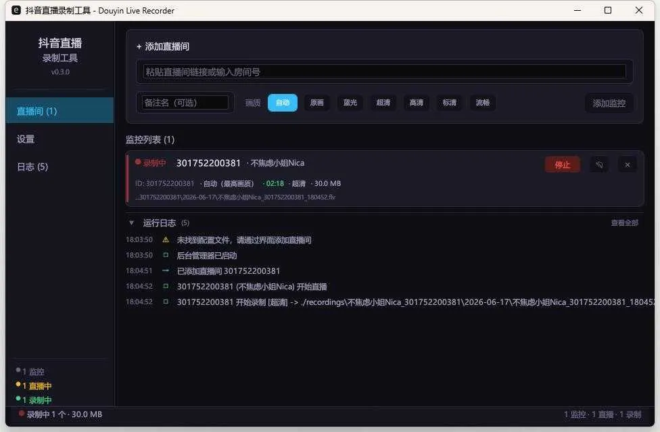The height and width of the screenshot is (432, 660).
Task: Focus the 粘贴直播间链接或输入房间号 input field
Action: pos(385,72)
